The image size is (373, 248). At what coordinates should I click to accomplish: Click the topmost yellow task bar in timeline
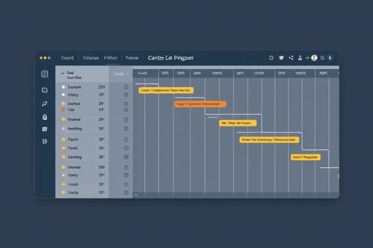point(166,90)
